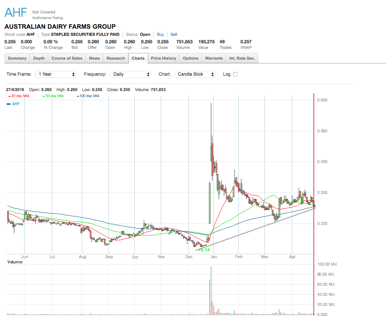Switch to the Depth tab
Image resolution: width=386 pixels, height=316 pixels.
tap(39, 58)
